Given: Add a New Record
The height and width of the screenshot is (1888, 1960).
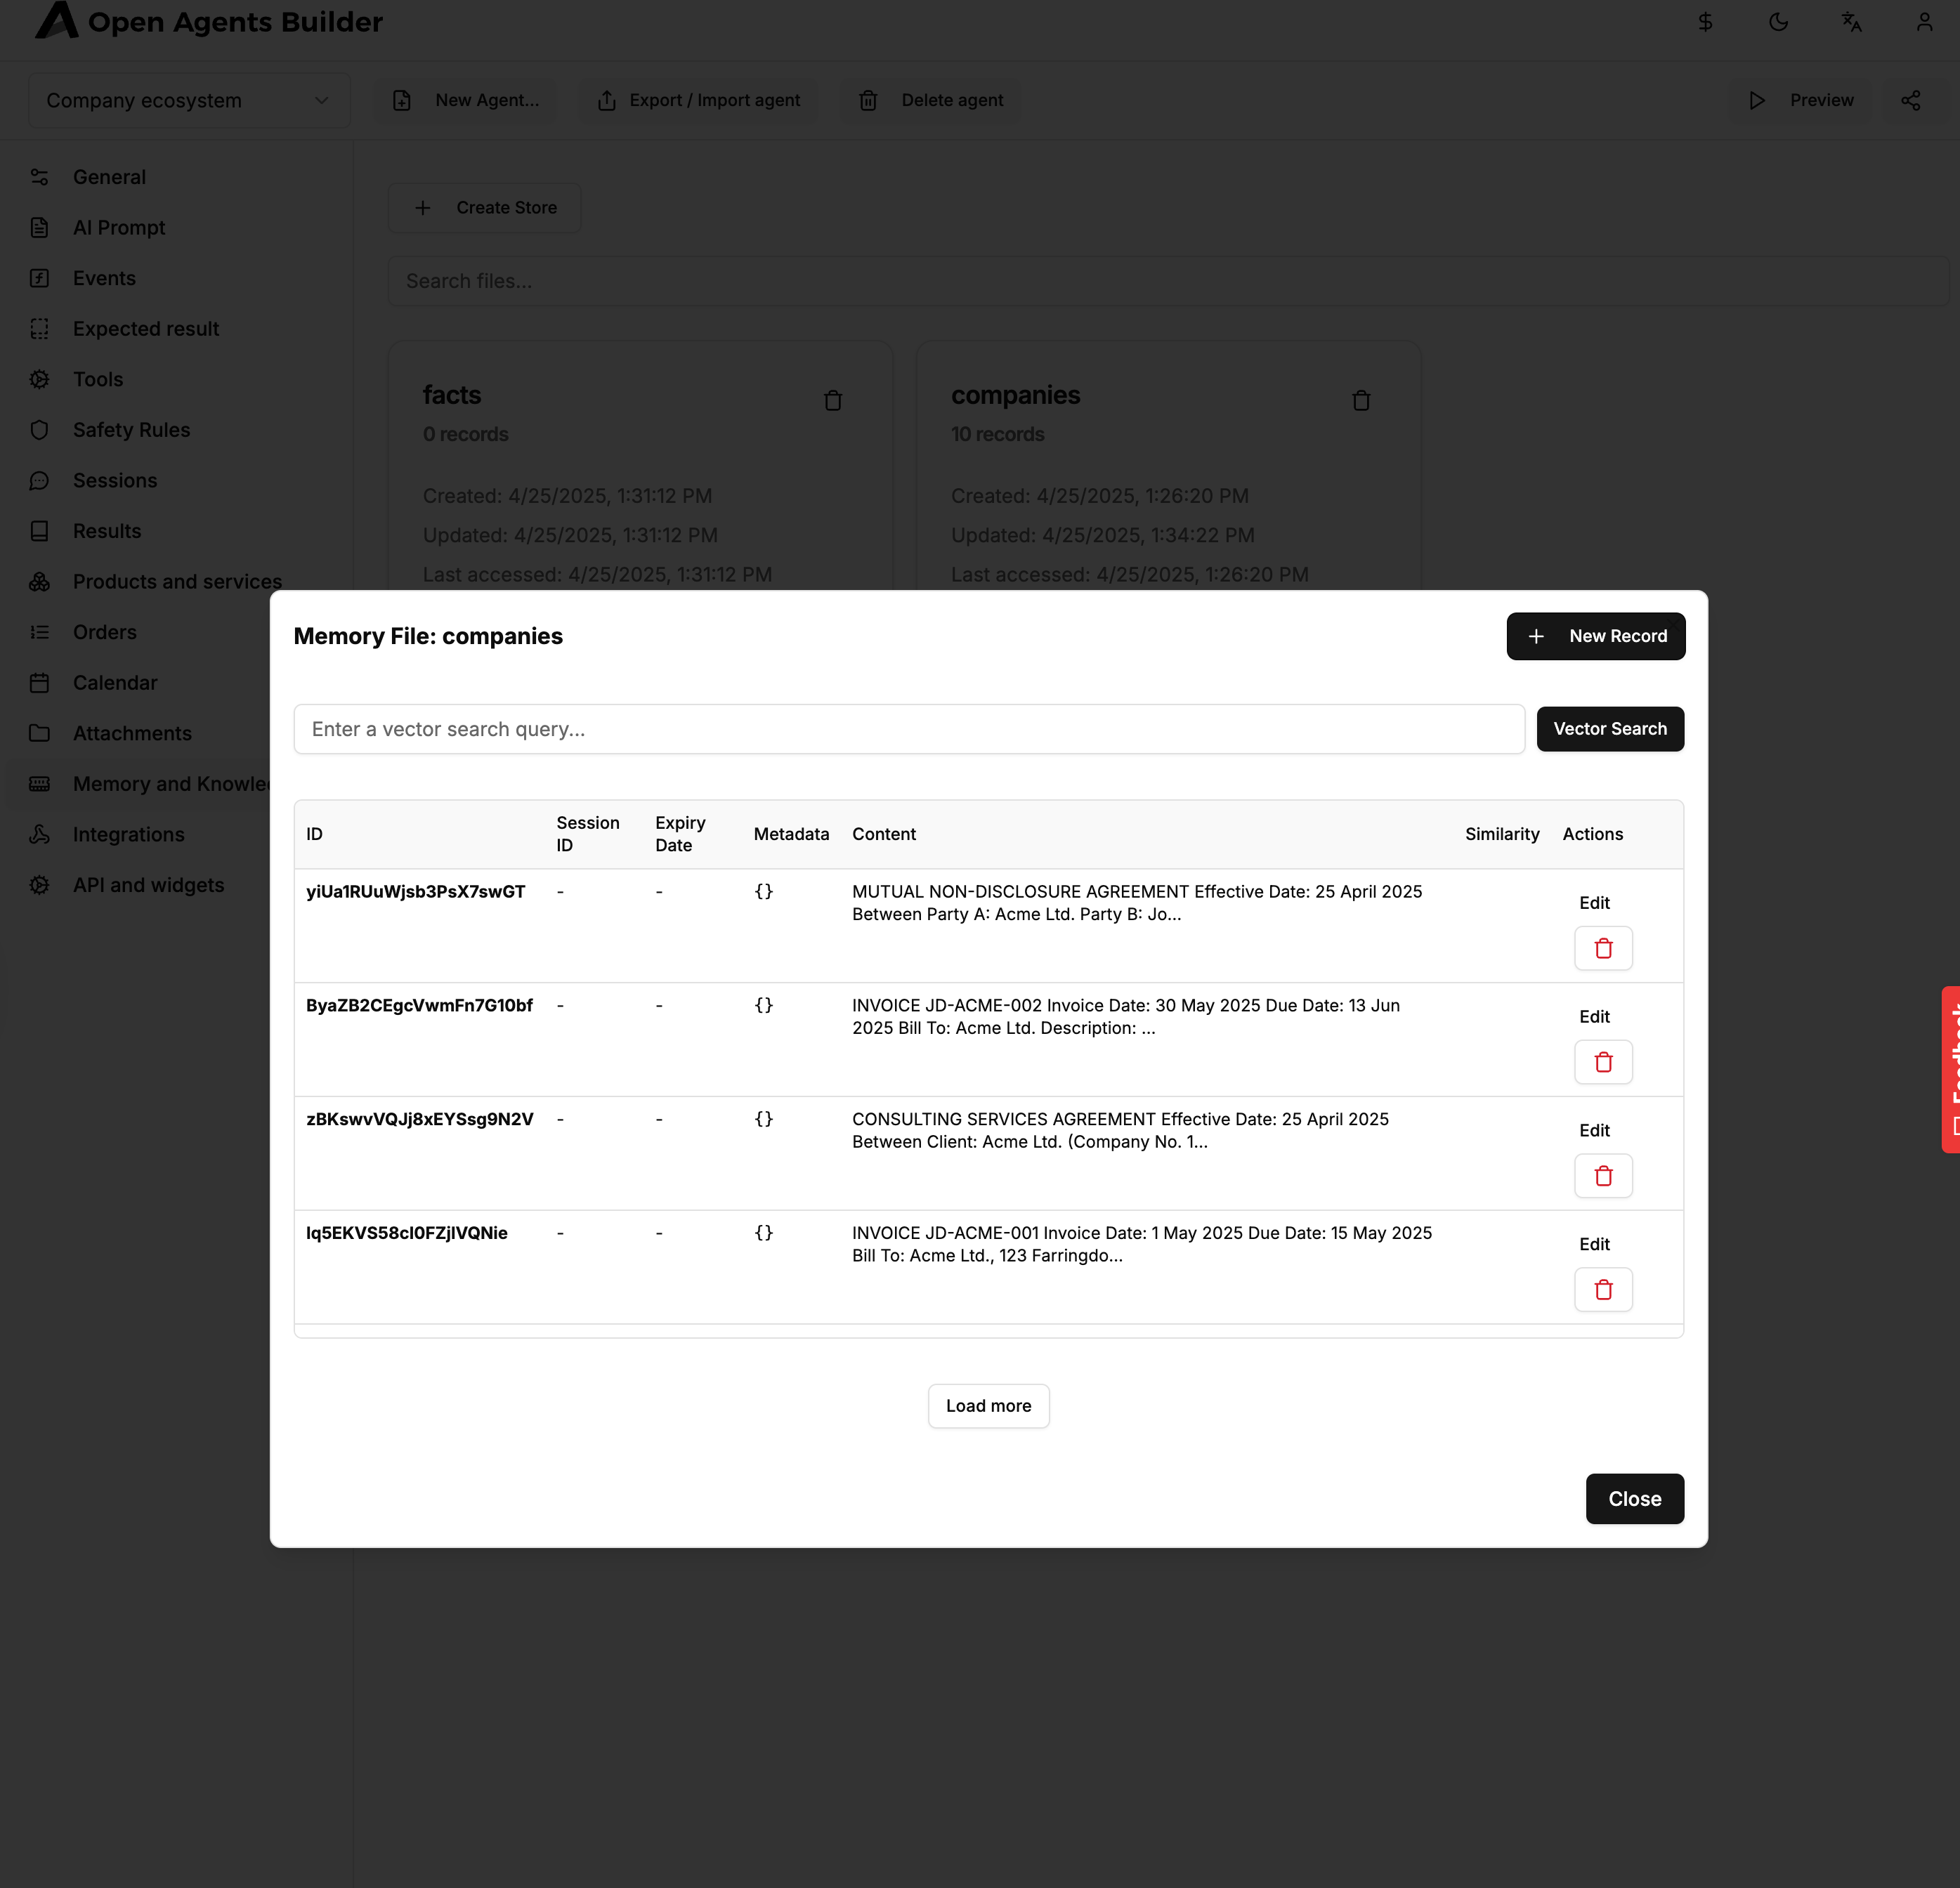Looking at the screenshot, I should (x=1596, y=636).
